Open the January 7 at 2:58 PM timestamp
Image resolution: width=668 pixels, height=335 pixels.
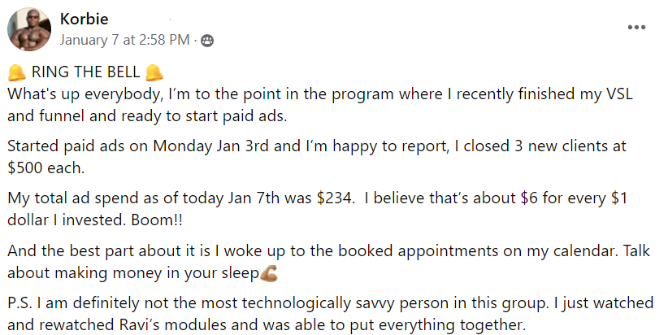[124, 40]
